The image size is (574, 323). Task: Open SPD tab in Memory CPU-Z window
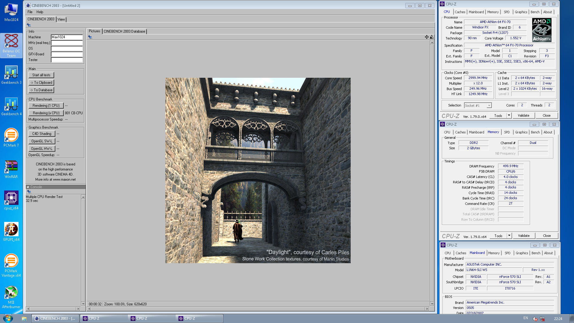click(507, 132)
